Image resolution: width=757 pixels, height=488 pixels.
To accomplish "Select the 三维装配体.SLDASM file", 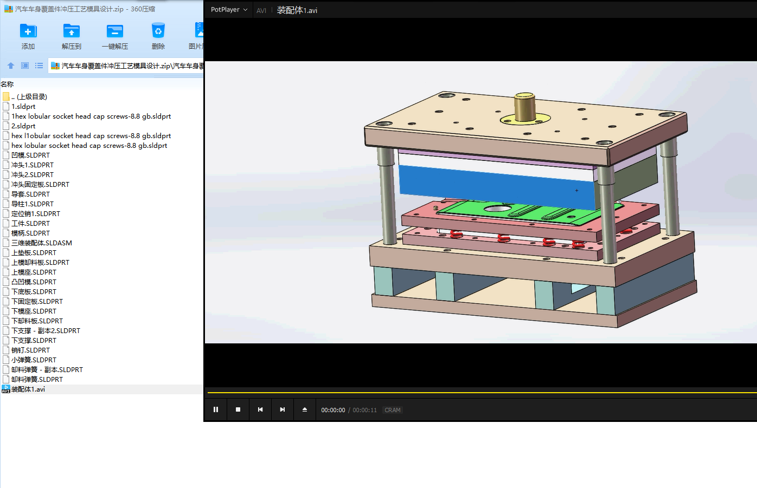I will click(x=42, y=243).
